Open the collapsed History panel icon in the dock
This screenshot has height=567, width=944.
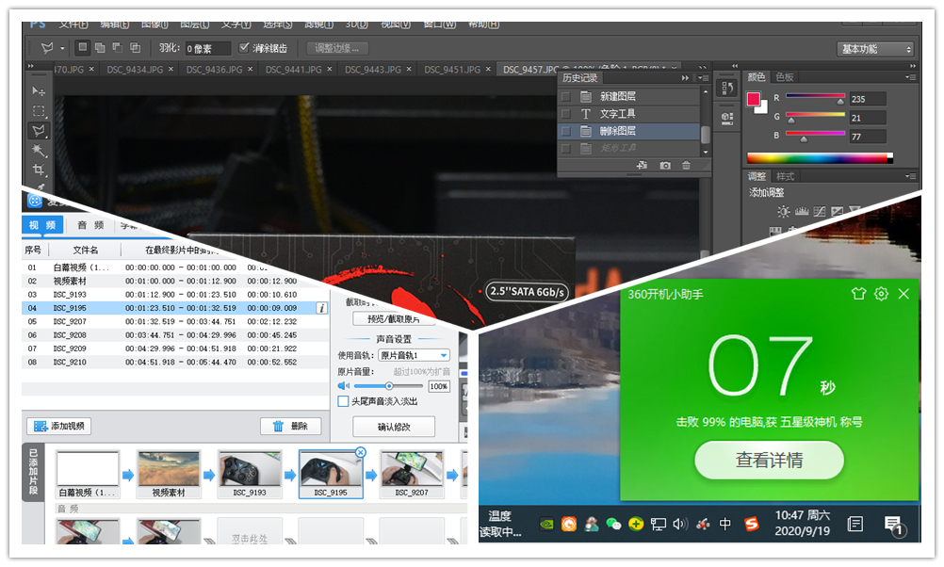[x=727, y=89]
